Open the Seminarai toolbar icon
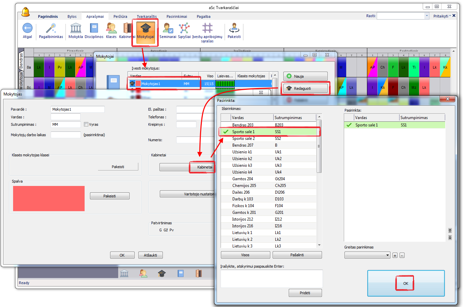This screenshot has height=307, width=465. [x=168, y=28]
